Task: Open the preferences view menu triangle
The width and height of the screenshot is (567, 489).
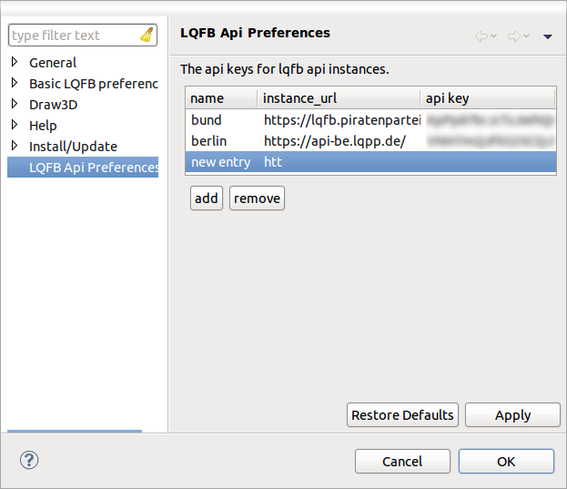Action: (548, 36)
